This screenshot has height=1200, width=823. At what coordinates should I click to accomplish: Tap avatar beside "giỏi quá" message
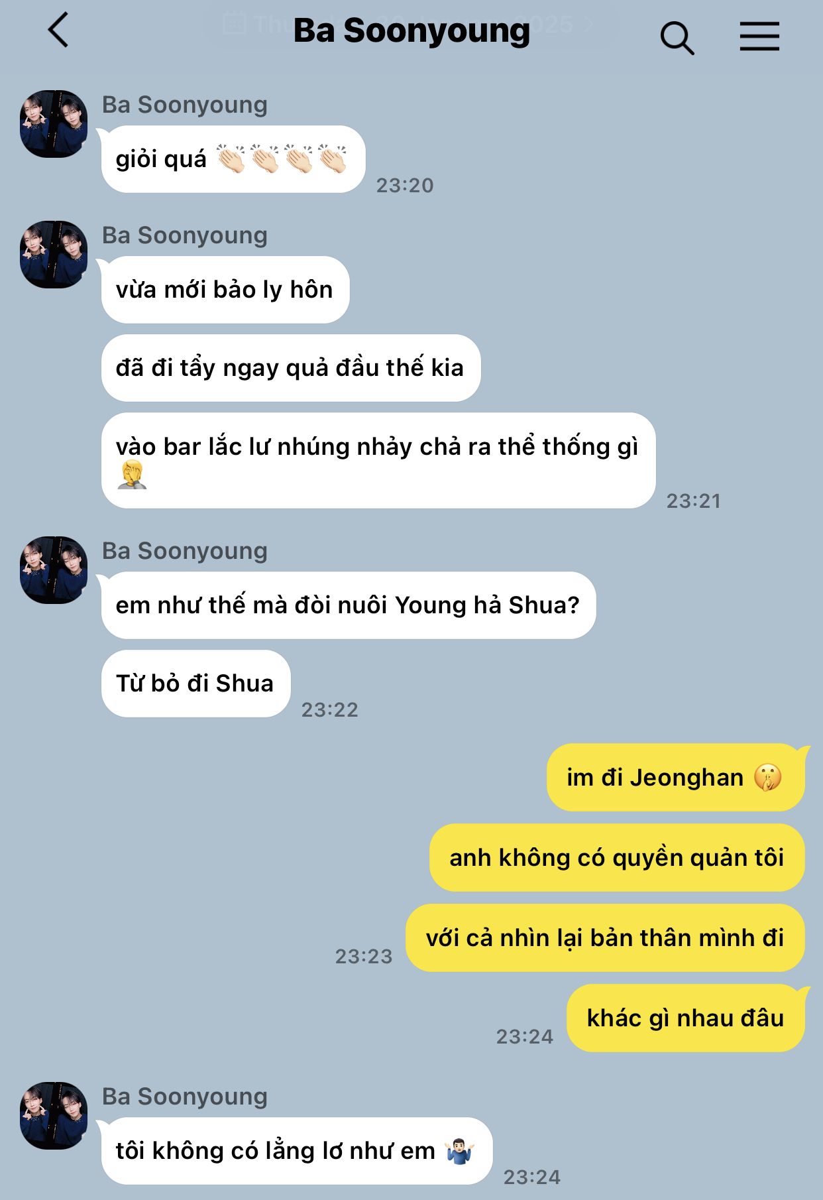pos(54,124)
